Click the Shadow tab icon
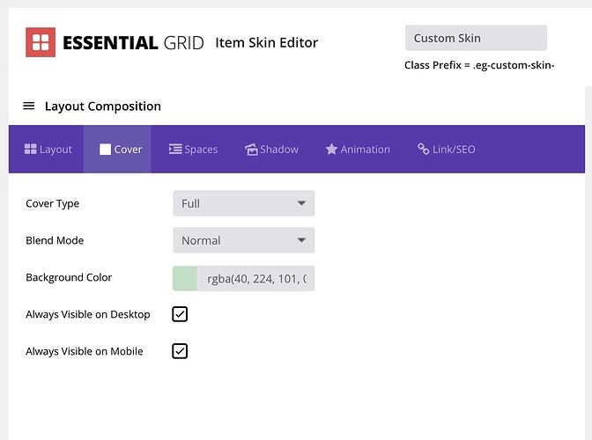592x440 pixels. click(x=251, y=150)
